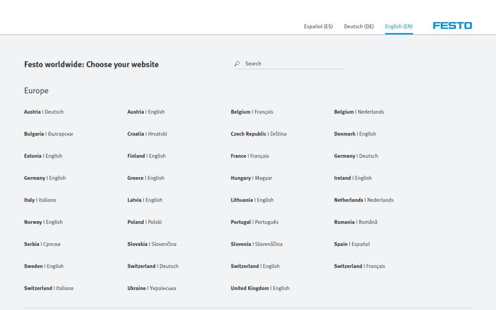
Task: Select Ireland | English website
Action: tap(353, 178)
